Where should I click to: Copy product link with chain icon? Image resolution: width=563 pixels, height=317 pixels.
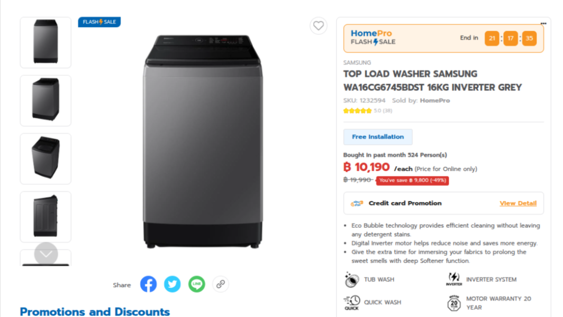221,284
